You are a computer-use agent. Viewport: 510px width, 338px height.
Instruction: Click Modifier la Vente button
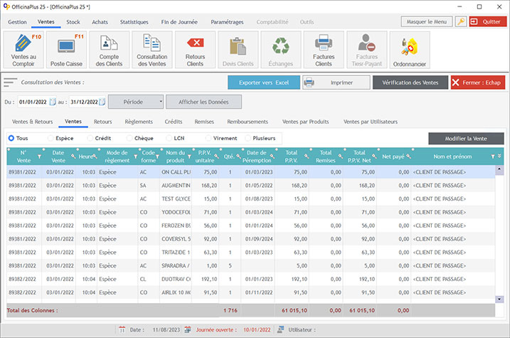pyautogui.click(x=466, y=138)
